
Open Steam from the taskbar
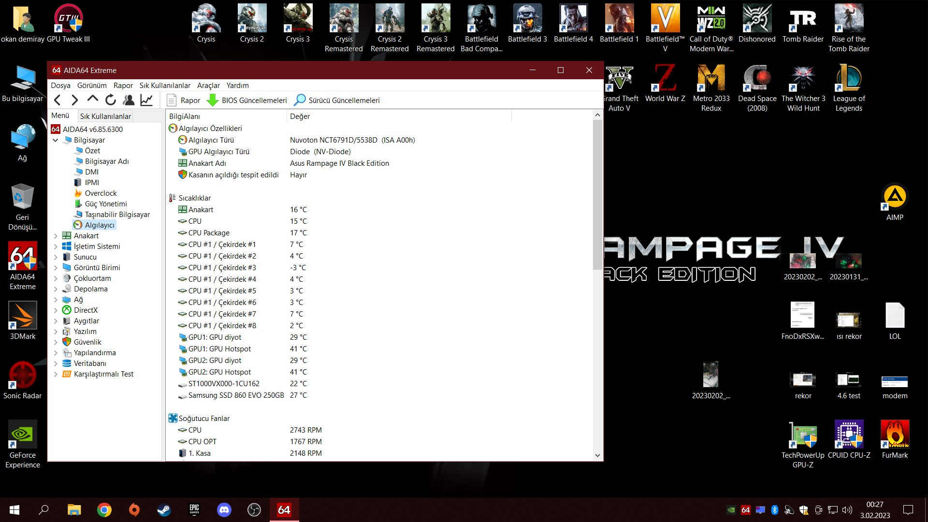164,510
